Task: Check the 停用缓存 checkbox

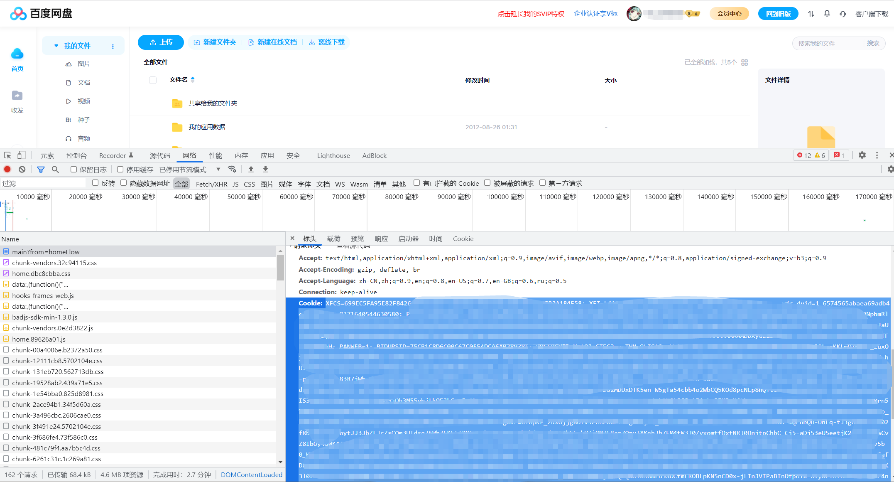Action: tap(120, 169)
